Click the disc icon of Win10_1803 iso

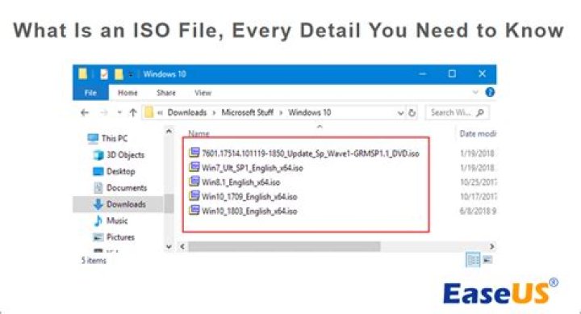[194, 210]
